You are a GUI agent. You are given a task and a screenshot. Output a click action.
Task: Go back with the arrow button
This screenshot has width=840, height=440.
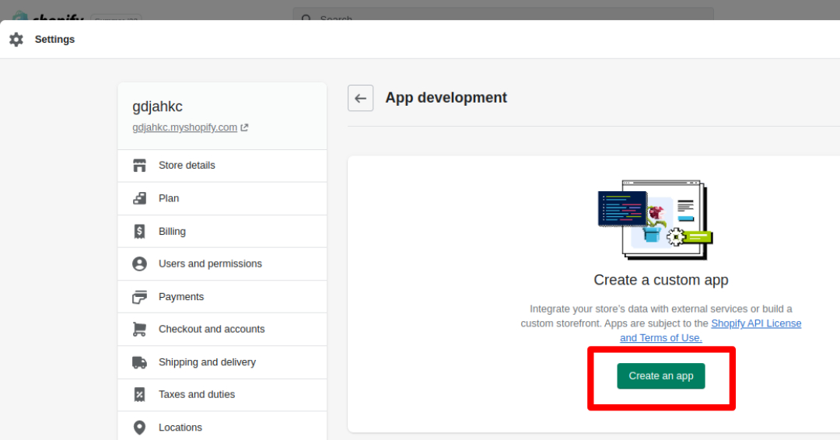[x=361, y=98]
